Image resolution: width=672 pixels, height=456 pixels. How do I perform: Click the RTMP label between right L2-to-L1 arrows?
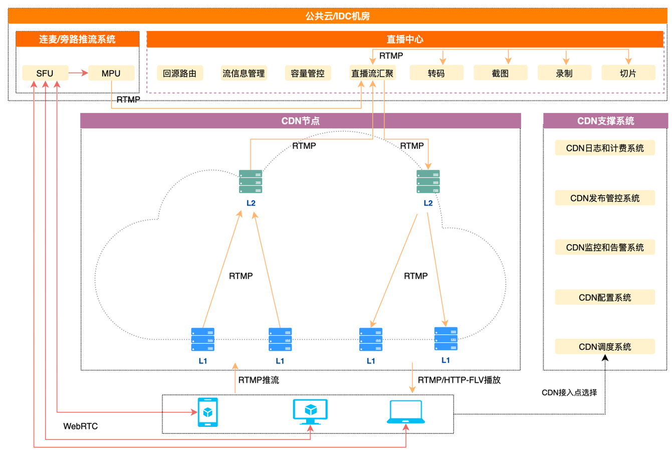416,276
